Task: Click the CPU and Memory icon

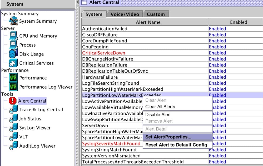Action: (13, 36)
